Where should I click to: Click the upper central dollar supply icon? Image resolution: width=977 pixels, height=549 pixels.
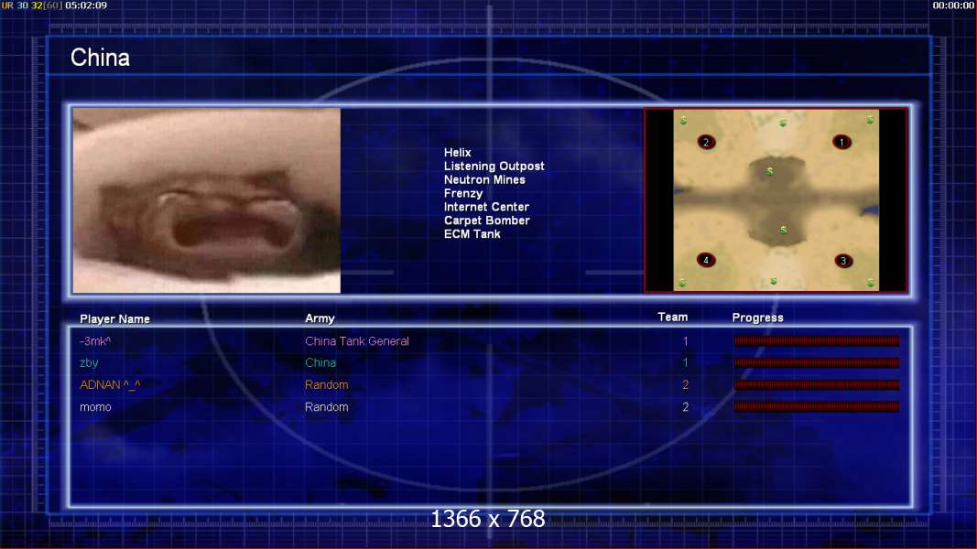(x=770, y=170)
